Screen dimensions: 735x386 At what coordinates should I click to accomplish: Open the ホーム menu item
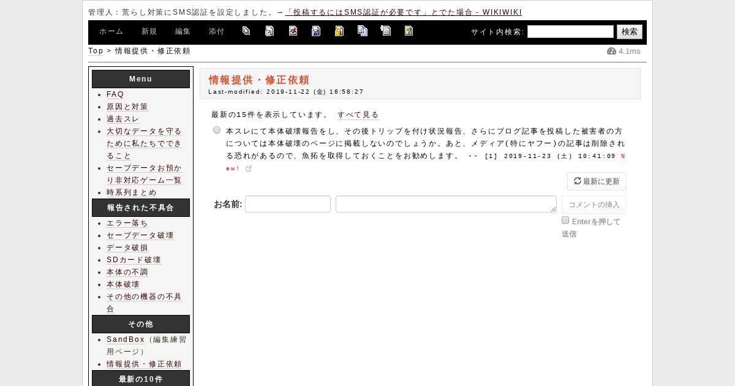pyautogui.click(x=111, y=31)
